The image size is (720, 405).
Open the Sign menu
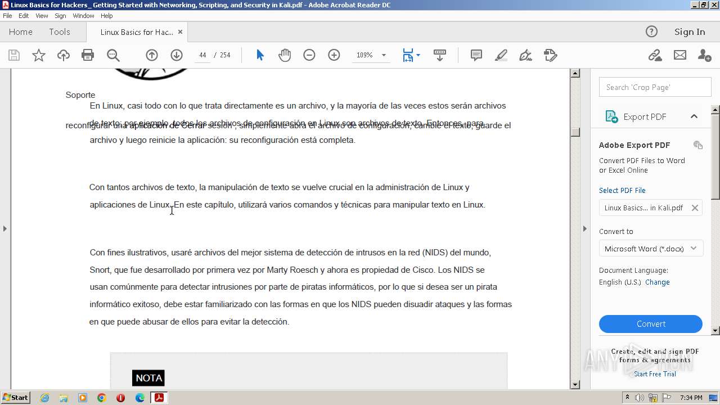coord(60,16)
